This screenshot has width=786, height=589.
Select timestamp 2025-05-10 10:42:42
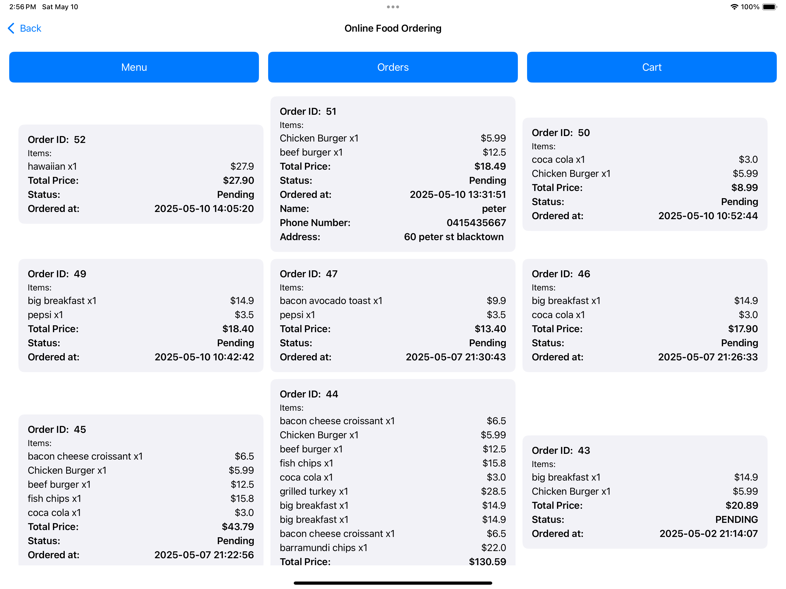[x=204, y=357]
